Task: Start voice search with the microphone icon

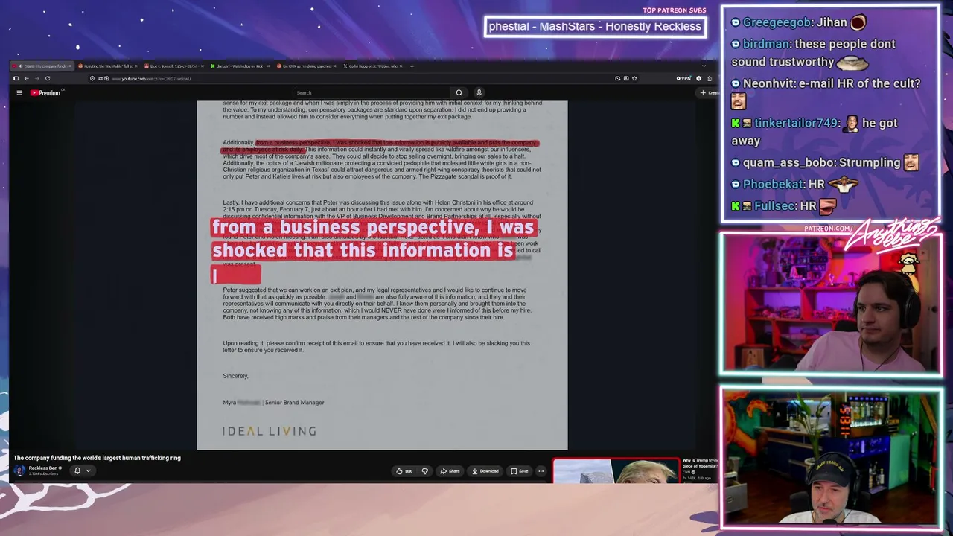Action: pyautogui.click(x=479, y=93)
